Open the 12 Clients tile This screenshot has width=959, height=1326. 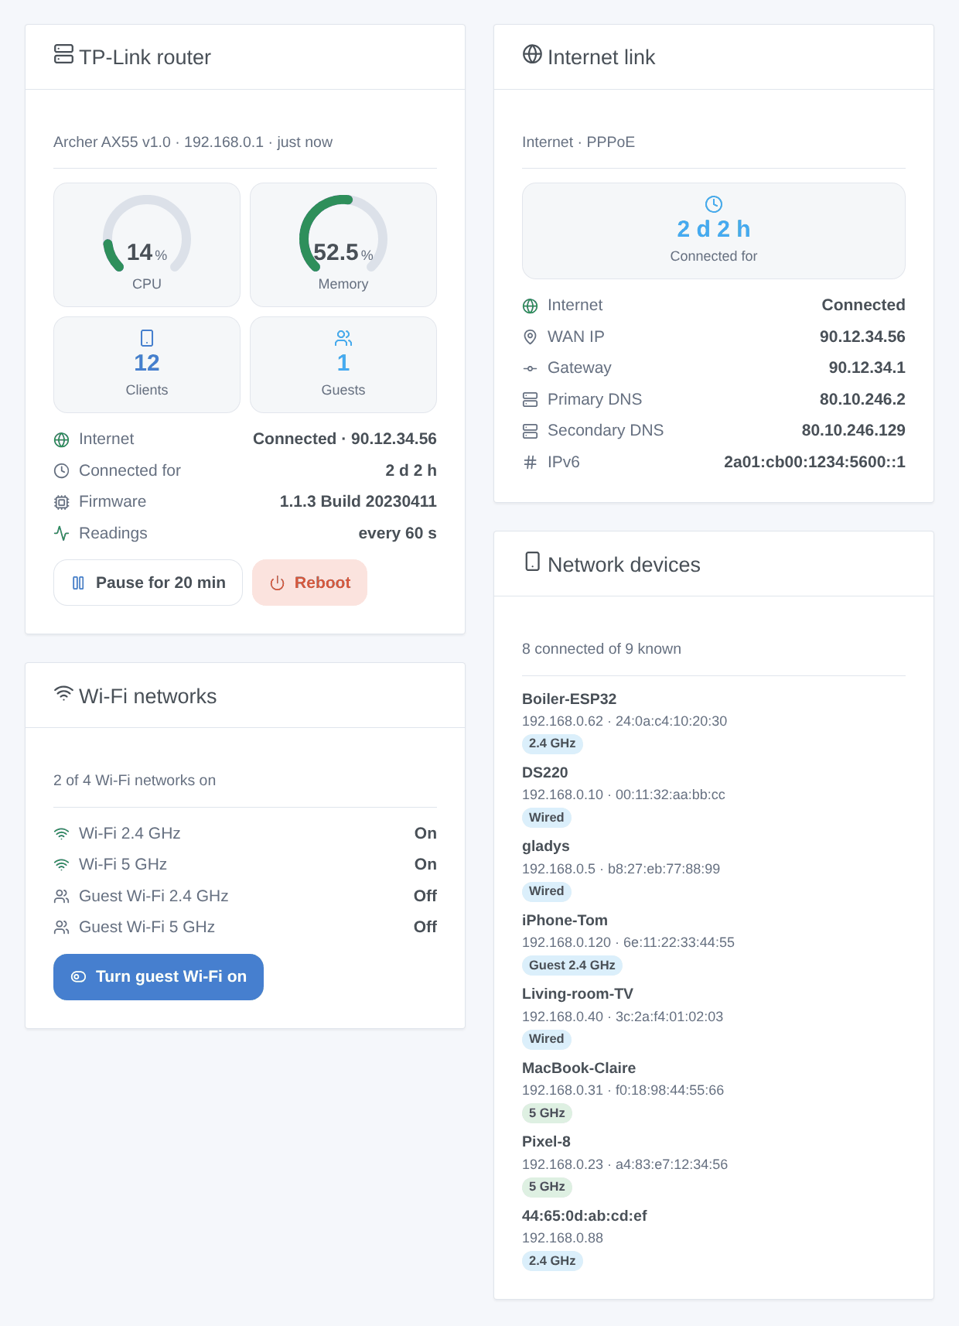coord(147,364)
